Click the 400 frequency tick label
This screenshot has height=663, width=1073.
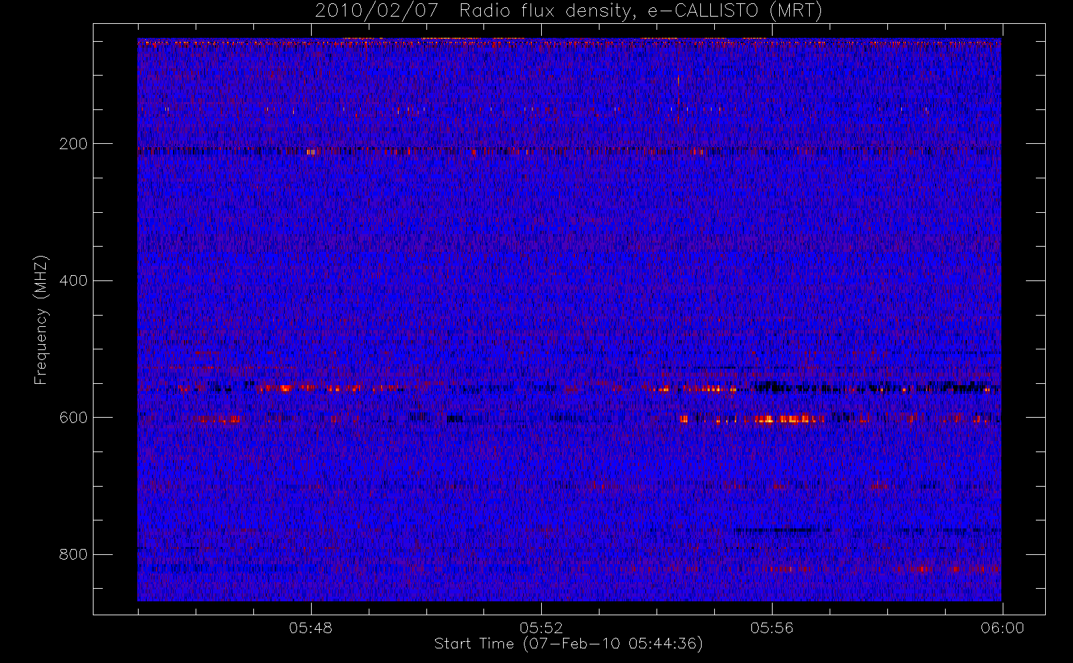click(x=74, y=280)
